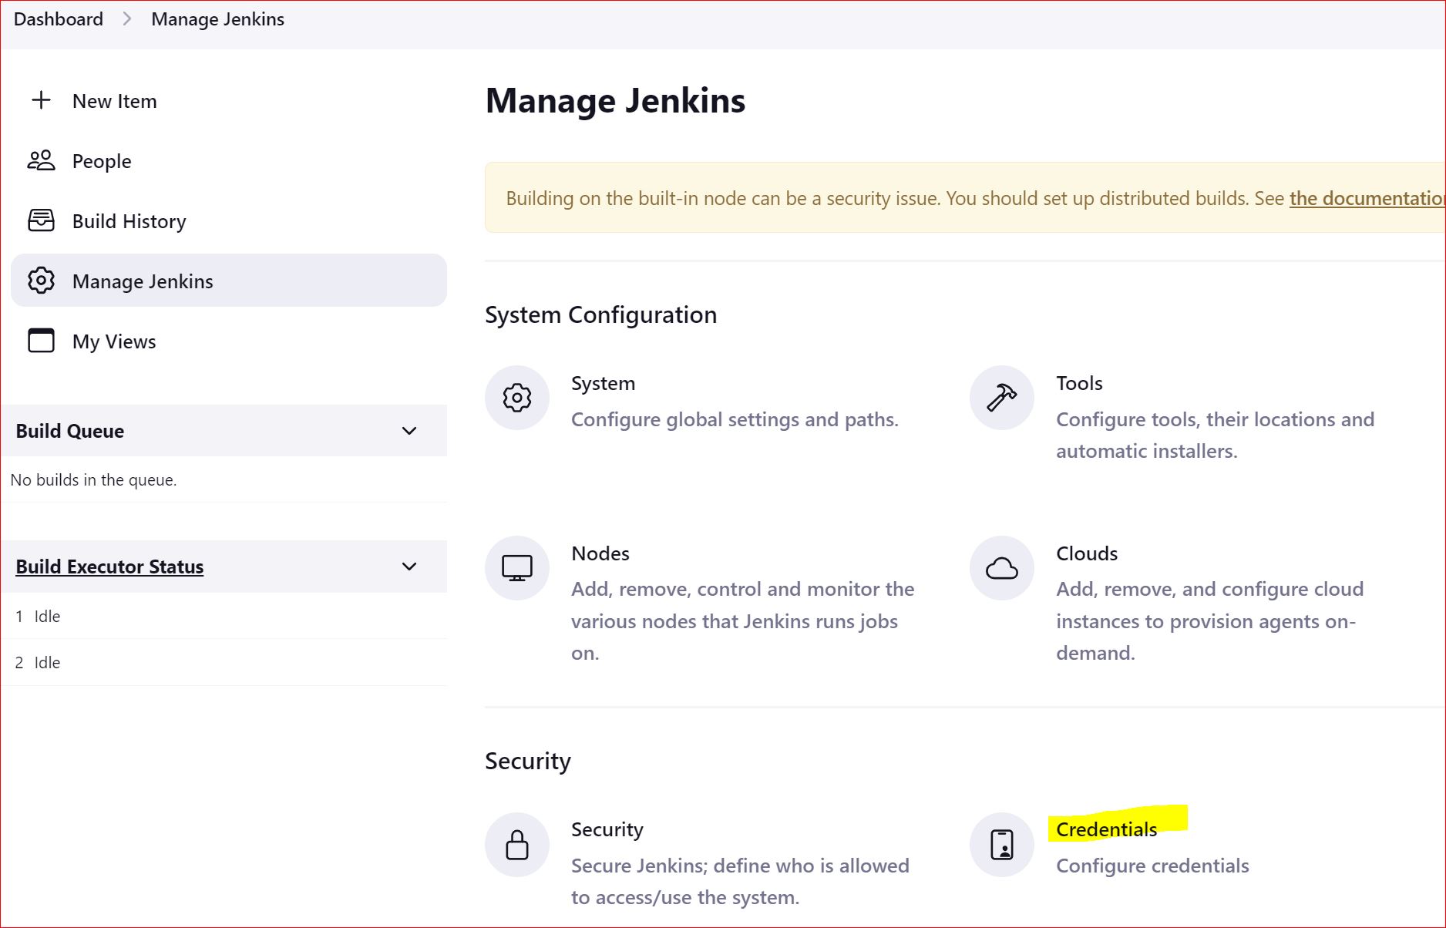The height and width of the screenshot is (928, 1446).
Task: Collapse the Build Executor Status section
Action: pyautogui.click(x=409, y=567)
